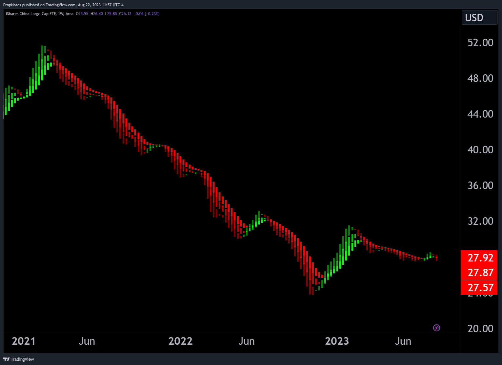Click the 44.00 price axis label
502x365 pixels.
(480, 114)
